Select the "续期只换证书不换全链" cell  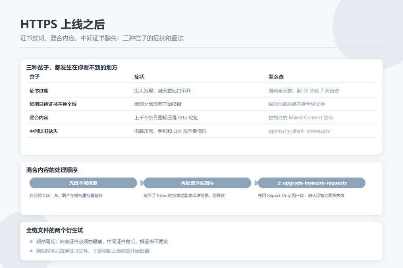[53, 104]
